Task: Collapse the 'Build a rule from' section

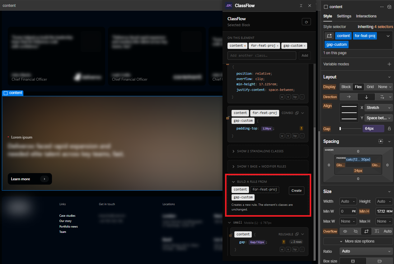Action: point(233,182)
